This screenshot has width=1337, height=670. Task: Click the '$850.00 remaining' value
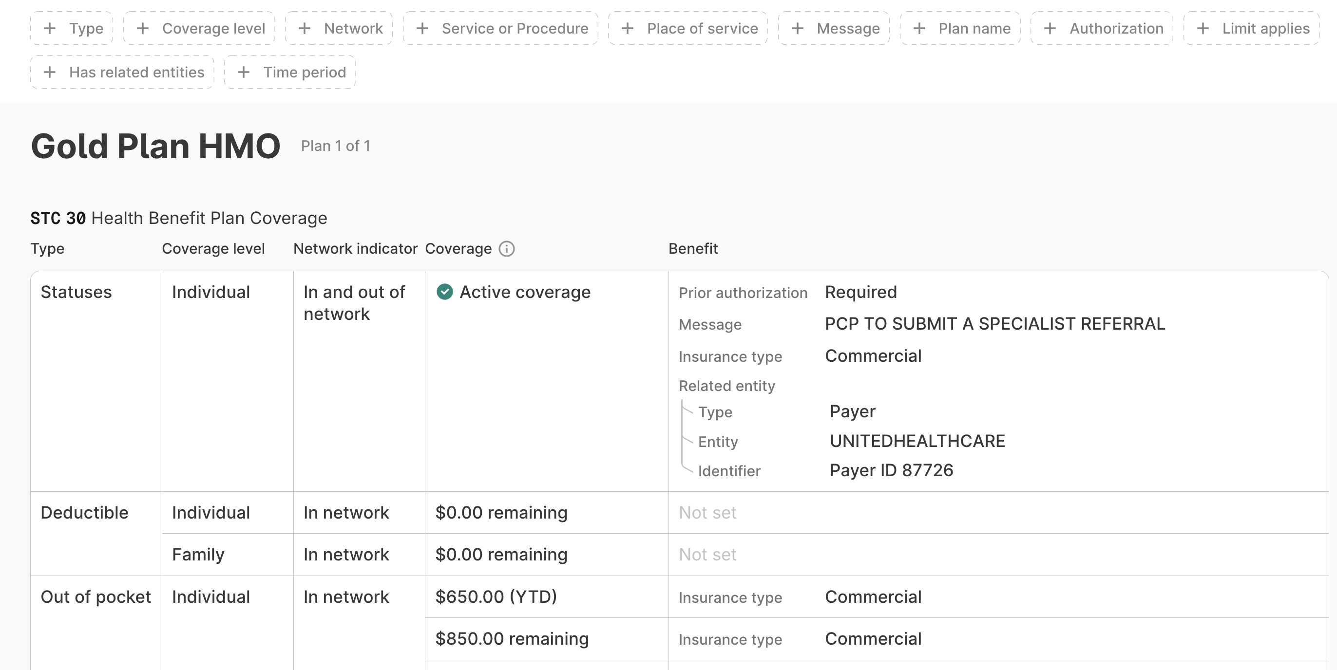512,639
